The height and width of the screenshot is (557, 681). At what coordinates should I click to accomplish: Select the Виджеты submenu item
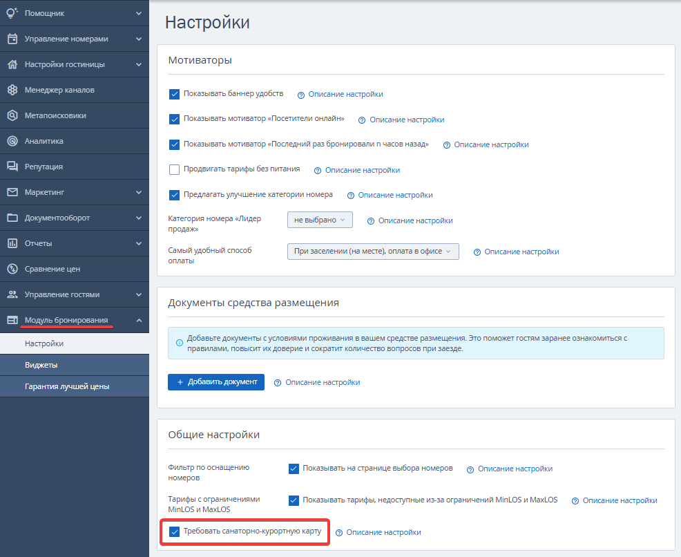point(75,365)
